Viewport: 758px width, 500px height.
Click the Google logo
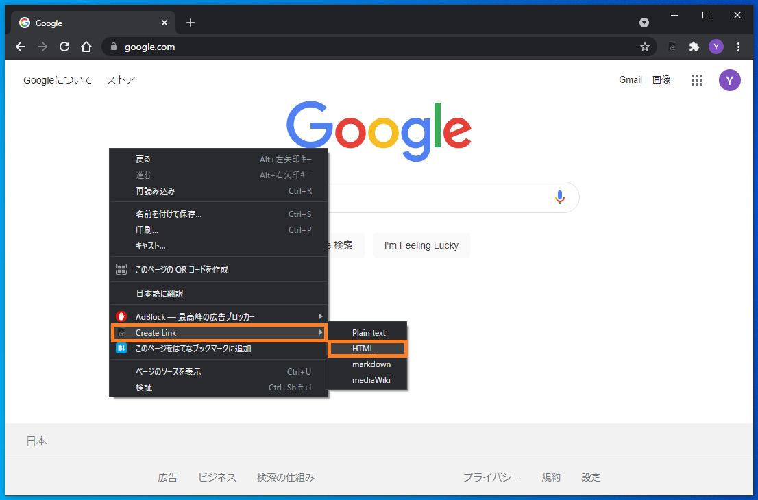[x=379, y=130]
